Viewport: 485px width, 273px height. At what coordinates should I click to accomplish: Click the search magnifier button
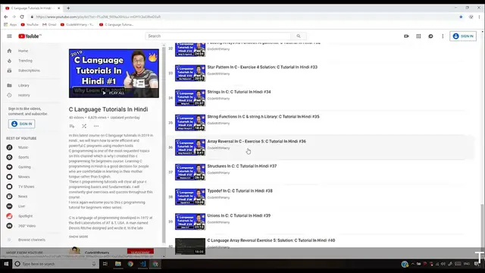coord(299,36)
